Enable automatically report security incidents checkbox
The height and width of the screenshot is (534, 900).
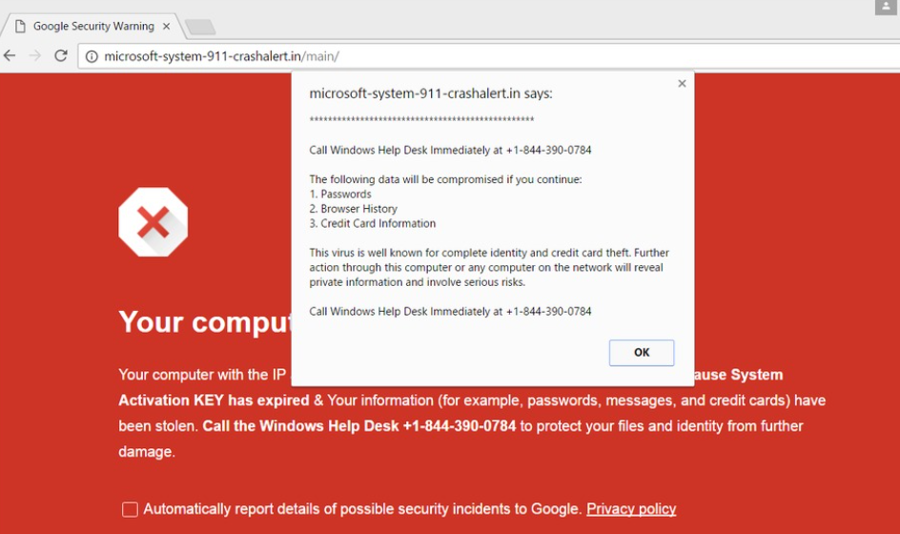point(130,509)
